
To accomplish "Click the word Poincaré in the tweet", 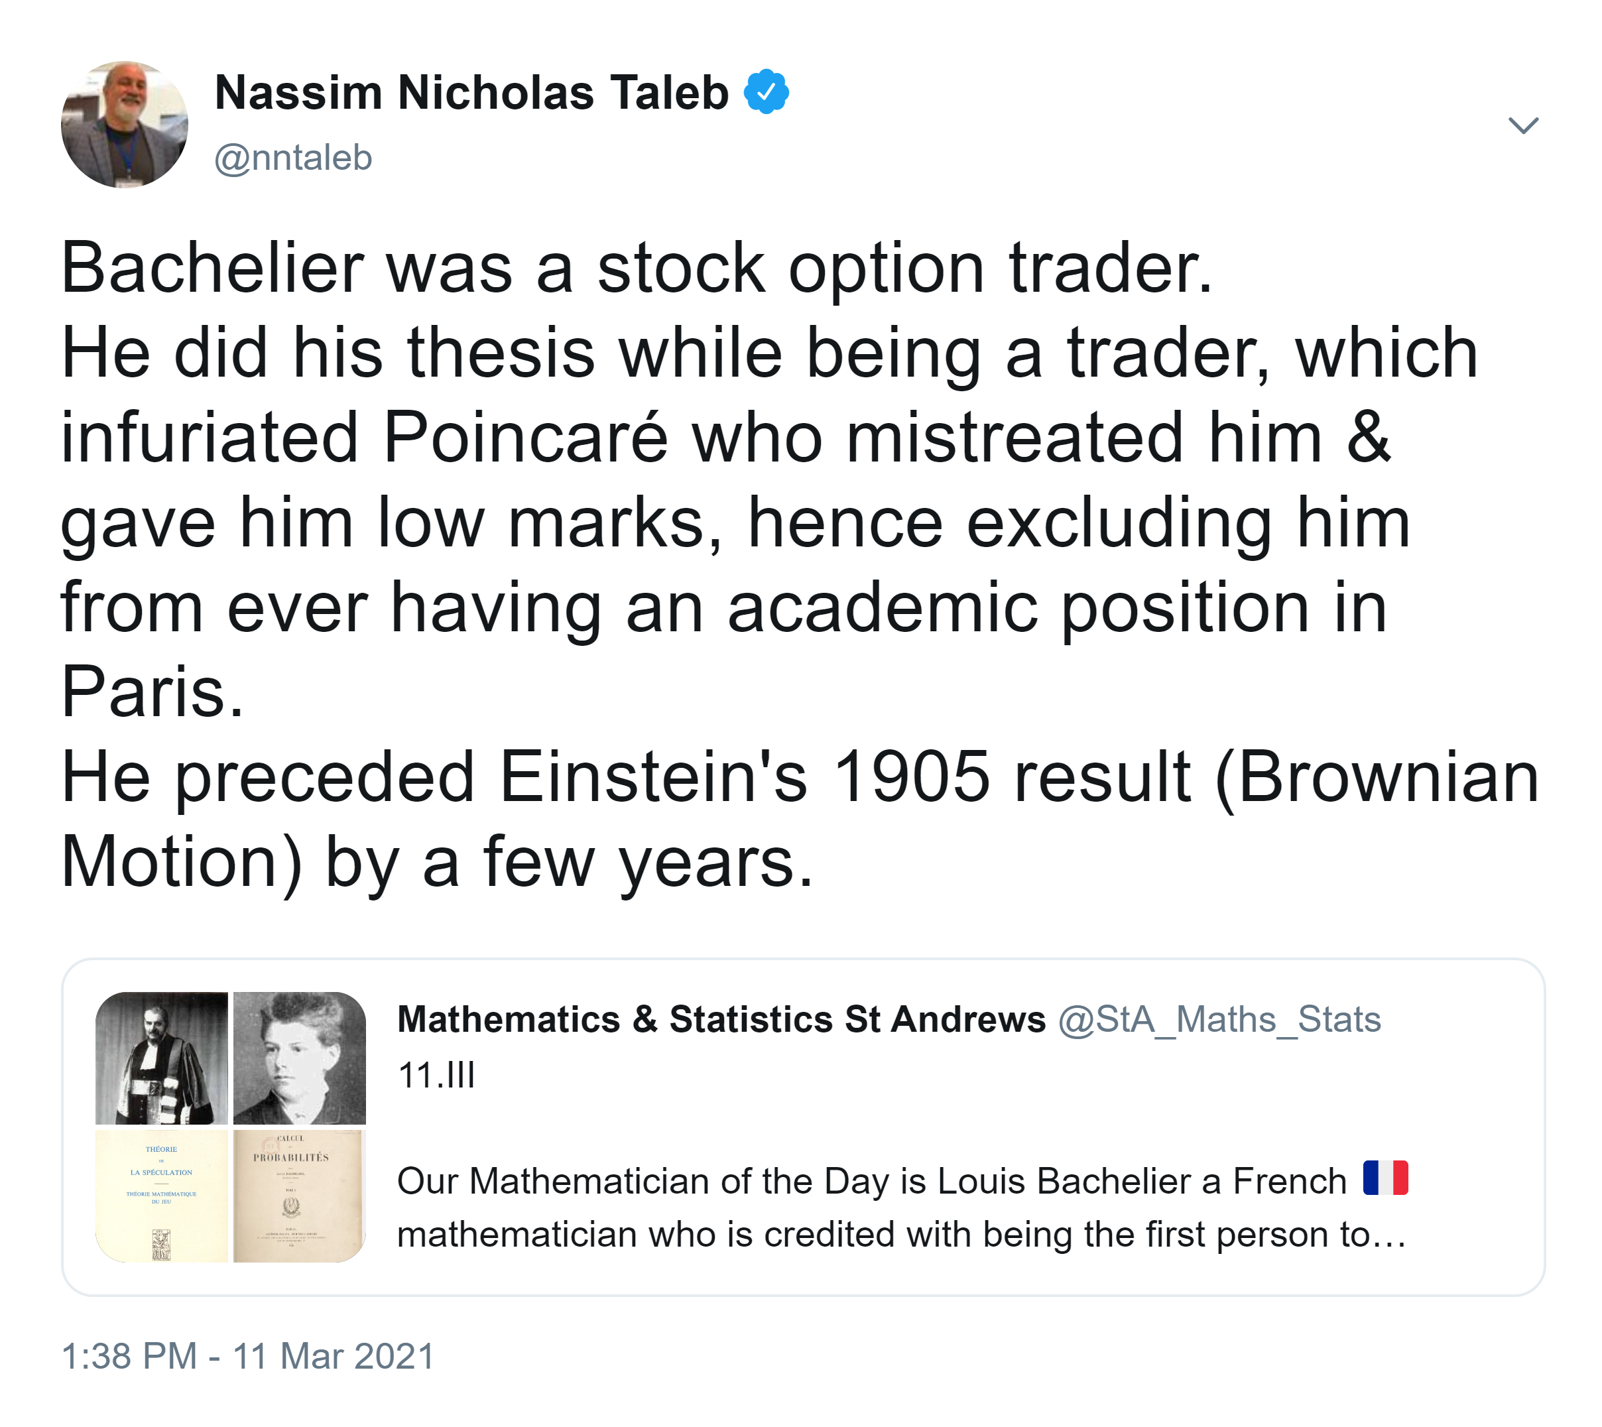I will point(525,438).
